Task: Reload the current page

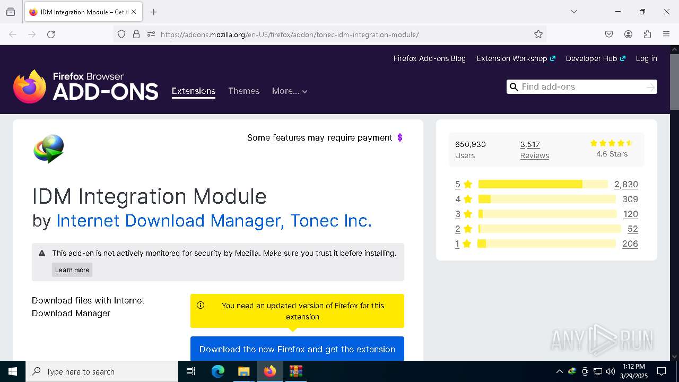Action: (51, 34)
